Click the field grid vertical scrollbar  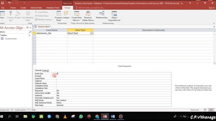215,47
